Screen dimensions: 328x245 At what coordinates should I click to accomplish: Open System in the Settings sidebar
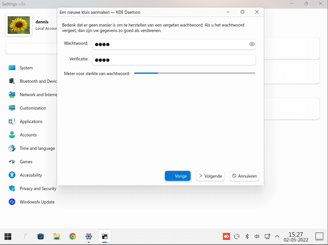[26, 68]
